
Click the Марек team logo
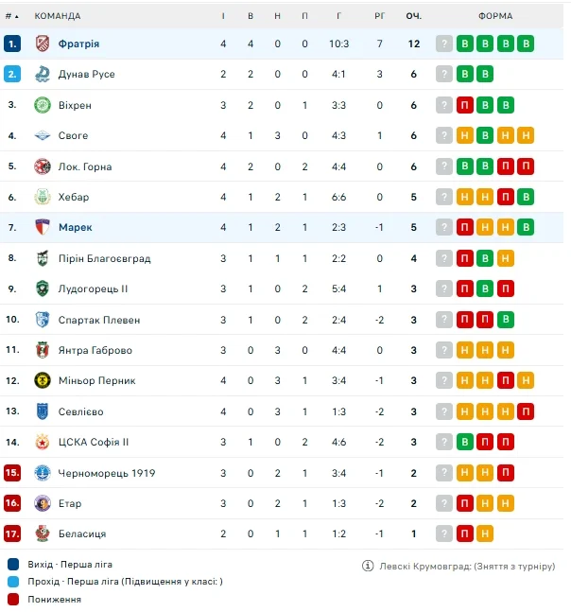point(42,228)
